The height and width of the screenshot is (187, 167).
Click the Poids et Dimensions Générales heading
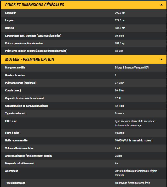[x=34, y=5]
